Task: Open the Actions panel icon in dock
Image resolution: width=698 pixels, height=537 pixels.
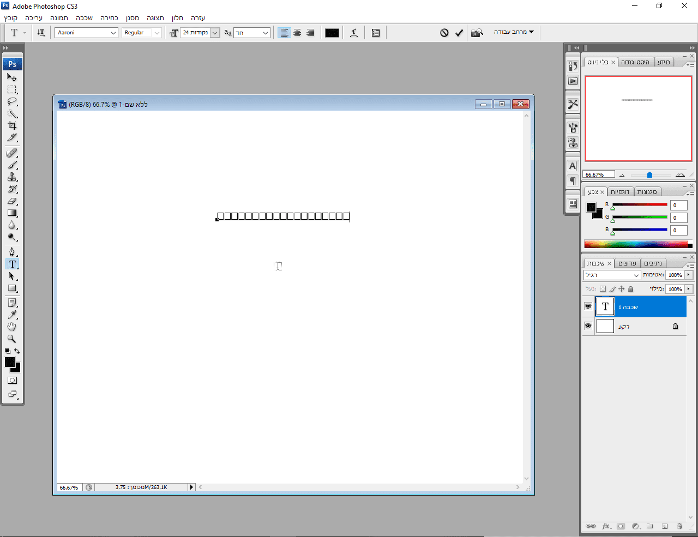Action: tap(573, 81)
